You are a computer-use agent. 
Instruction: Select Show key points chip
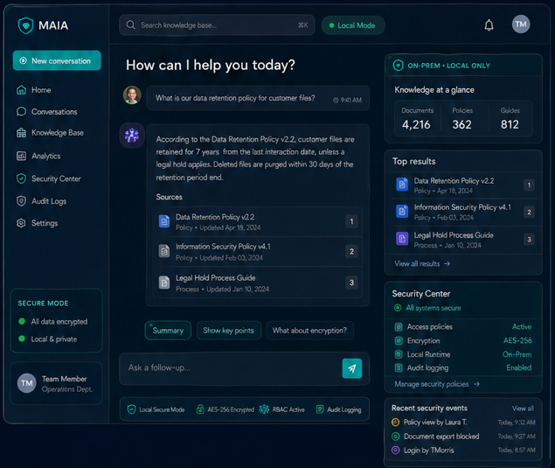point(229,331)
